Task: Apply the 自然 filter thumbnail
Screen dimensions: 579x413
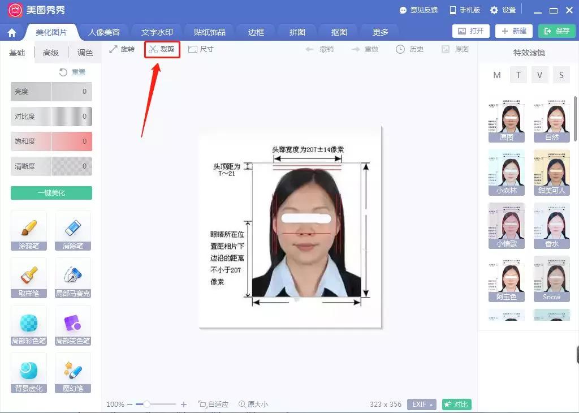Action: point(552,121)
